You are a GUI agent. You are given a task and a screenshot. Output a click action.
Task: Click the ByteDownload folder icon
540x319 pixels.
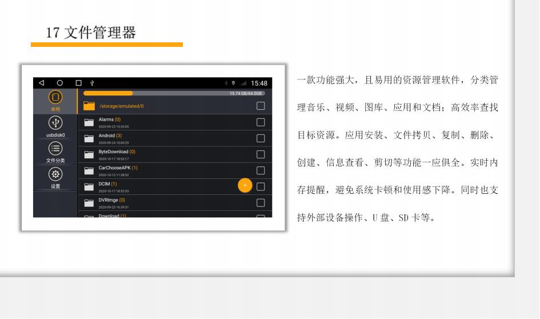click(x=89, y=155)
